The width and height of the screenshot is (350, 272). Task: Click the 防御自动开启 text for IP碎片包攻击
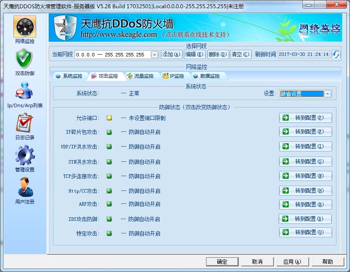(144, 132)
